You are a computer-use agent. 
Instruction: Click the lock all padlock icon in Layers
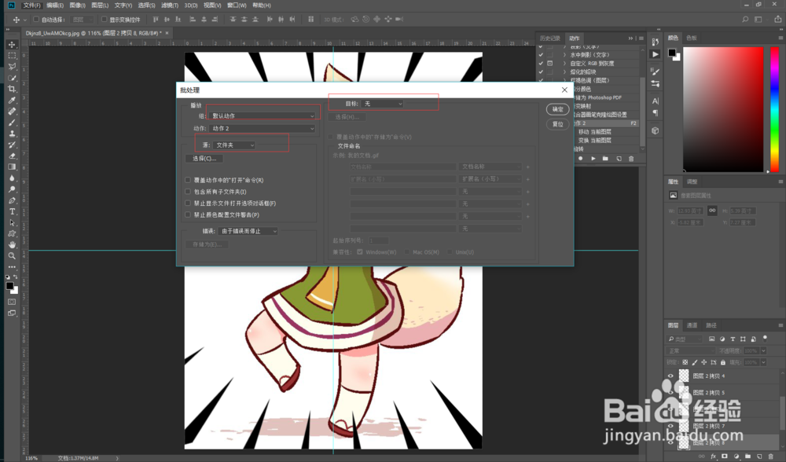click(723, 362)
